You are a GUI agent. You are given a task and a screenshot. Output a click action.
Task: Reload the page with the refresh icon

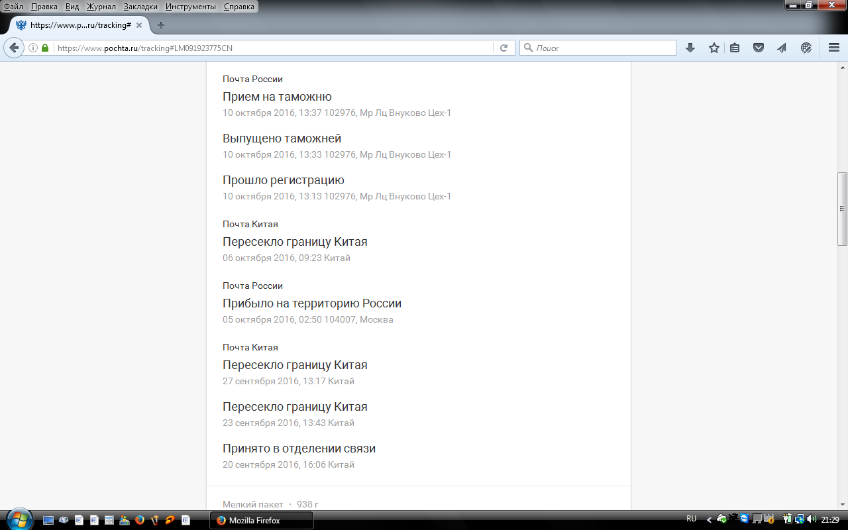(503, 48)
